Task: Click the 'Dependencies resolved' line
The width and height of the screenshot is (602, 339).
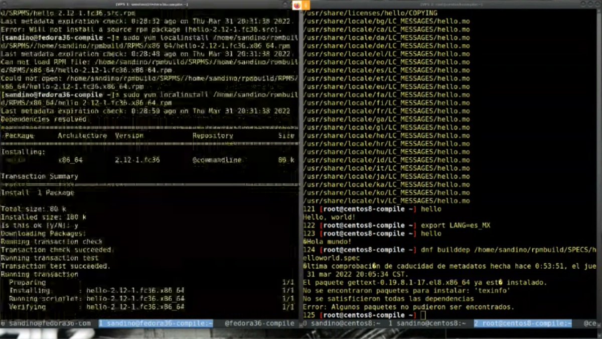Action: click(44, 120)
